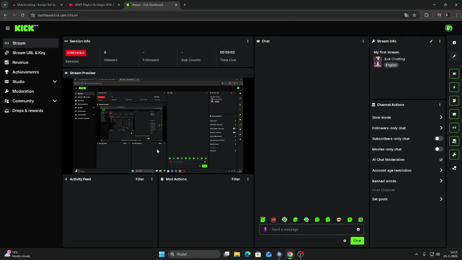Click the Kick logo
Screen dimensions: 462x260
26,28
